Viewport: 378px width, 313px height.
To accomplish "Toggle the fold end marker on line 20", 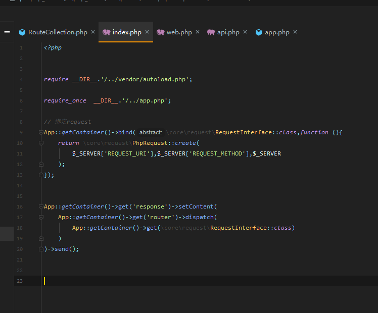I will pyautogui.click(x=41, y=249).
